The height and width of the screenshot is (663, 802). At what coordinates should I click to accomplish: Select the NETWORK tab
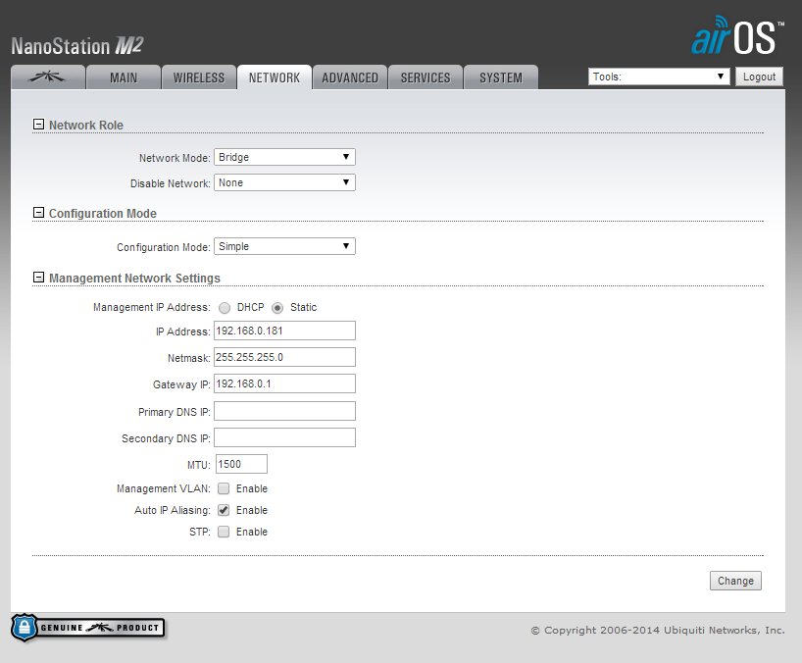tap(275, 77)
